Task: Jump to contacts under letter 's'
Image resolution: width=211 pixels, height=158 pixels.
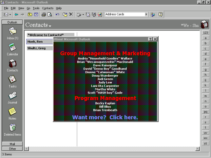Action: [206, 122]
